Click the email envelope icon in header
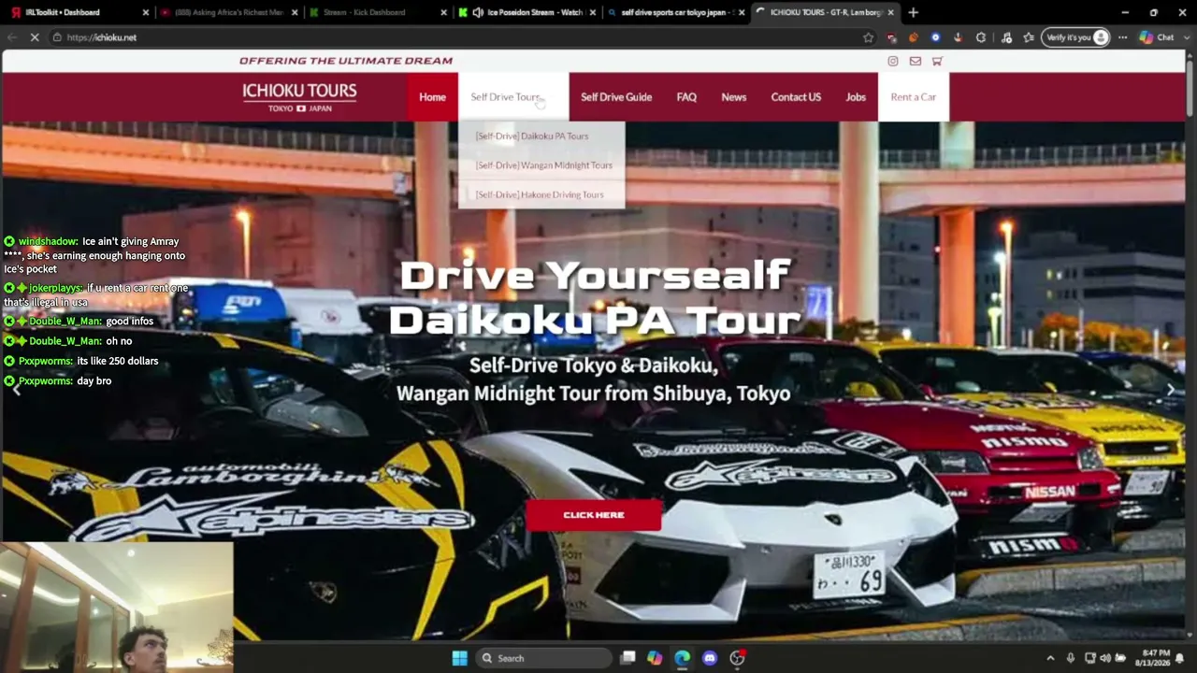Screen dimensions: 1197x673 click(916, 61)
